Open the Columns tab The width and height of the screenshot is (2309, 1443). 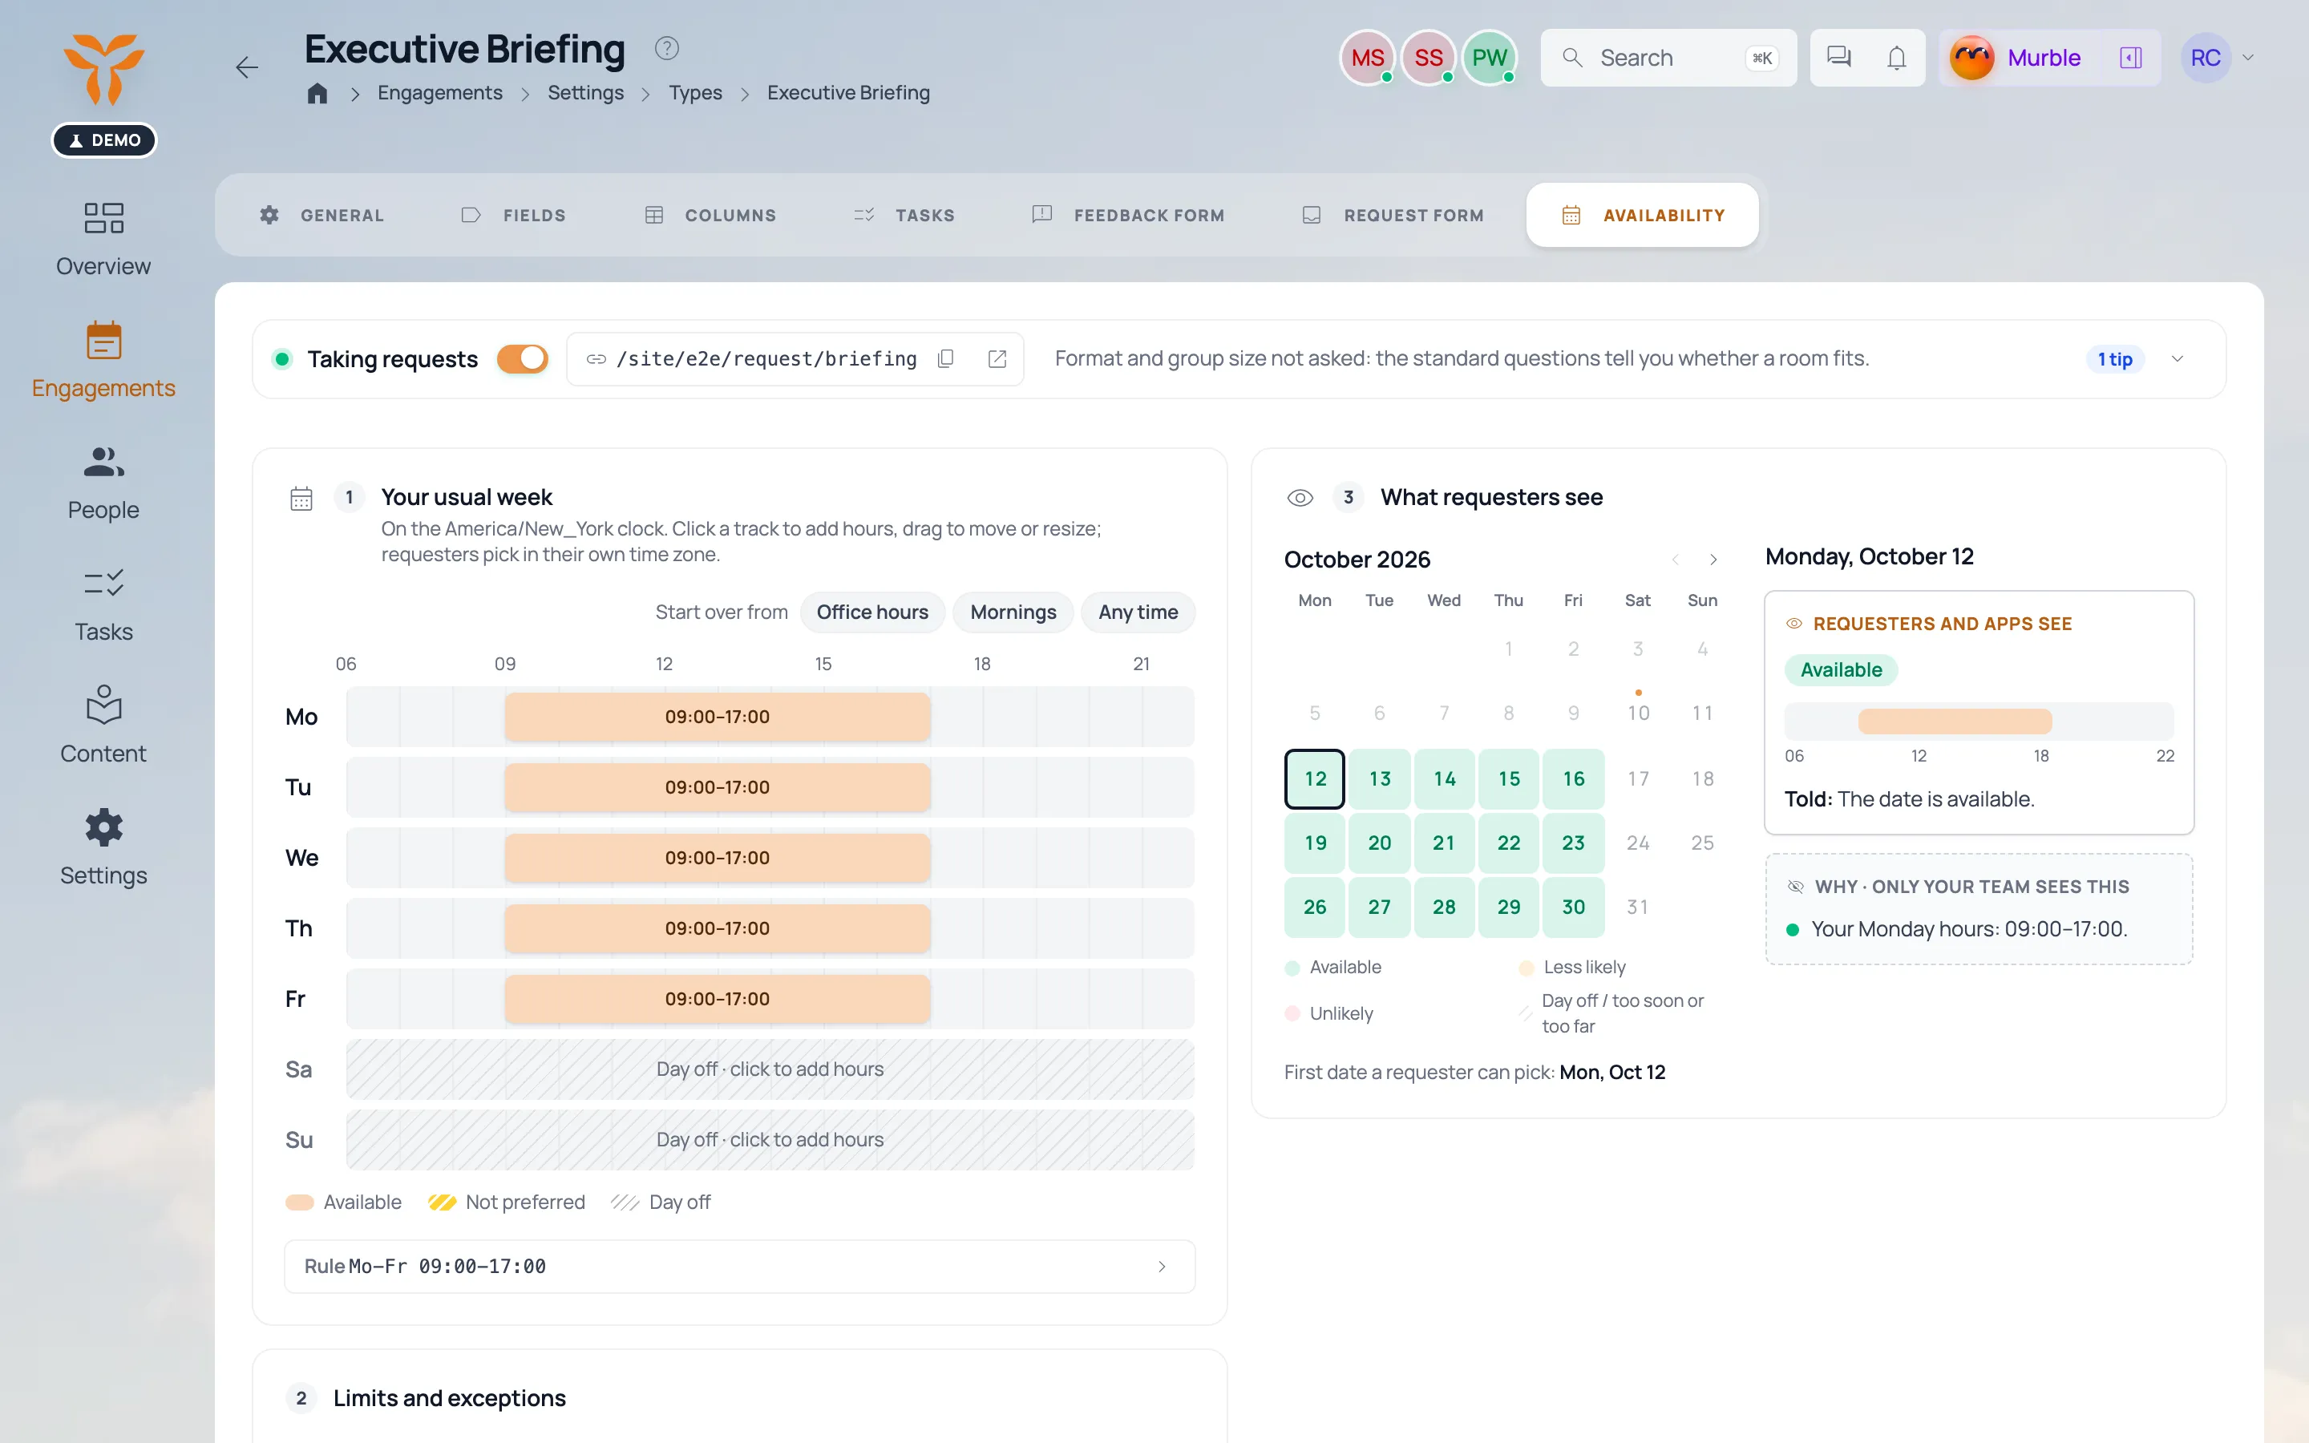pos(711,215)
